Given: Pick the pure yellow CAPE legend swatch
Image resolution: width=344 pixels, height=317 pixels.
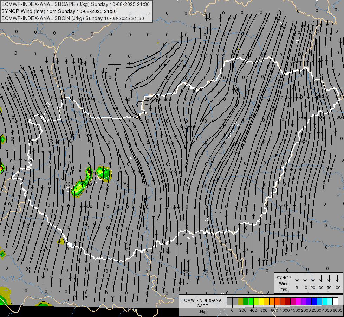Looking at the screenshot, I should coord(261,301).
